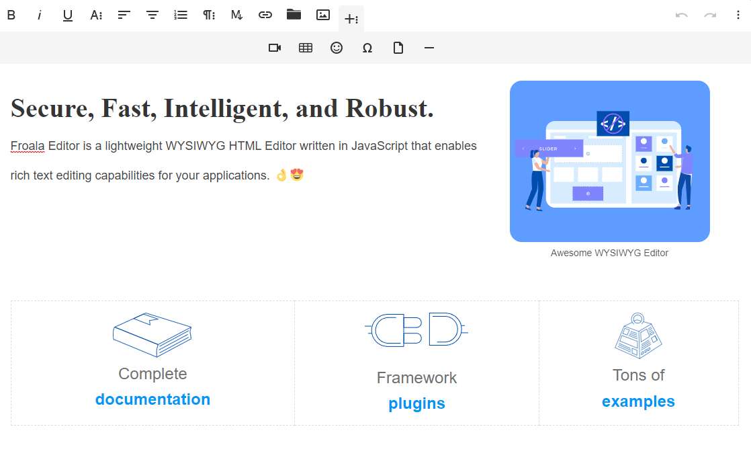Click the misspelled word Froala
This screenshot has height=474, width=751.
(x=28, y=146)
